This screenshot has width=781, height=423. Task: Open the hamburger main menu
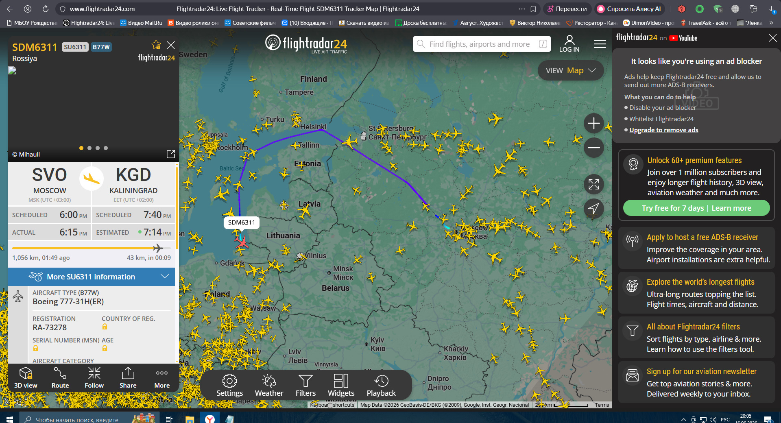[600, 44]
